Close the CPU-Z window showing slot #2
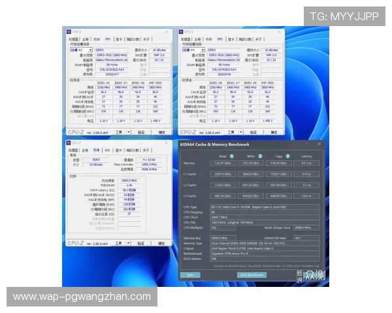This screenshot has width=392, height=313. click(x=167, y=32)
